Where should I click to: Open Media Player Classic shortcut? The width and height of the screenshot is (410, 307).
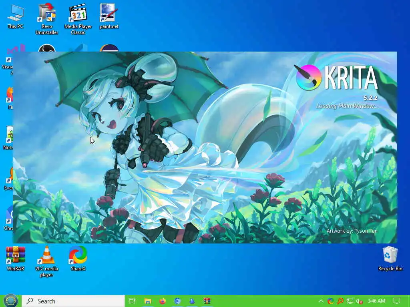[x=78, y=19]
